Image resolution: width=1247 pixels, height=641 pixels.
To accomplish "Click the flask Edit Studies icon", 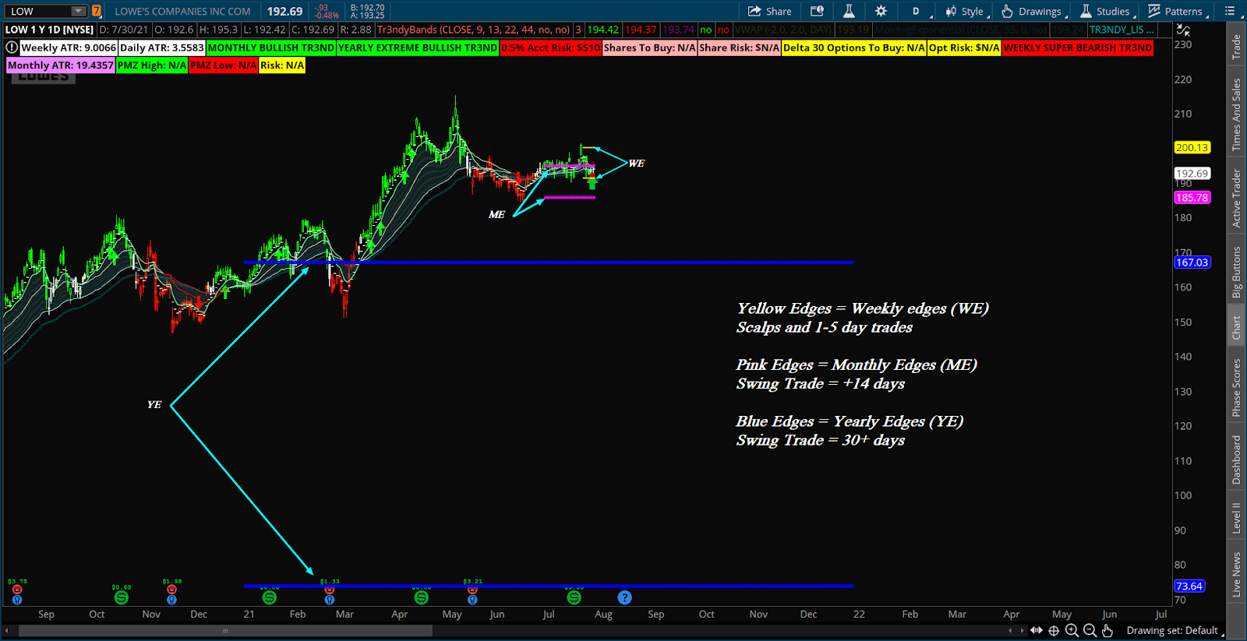I will 849,11.
